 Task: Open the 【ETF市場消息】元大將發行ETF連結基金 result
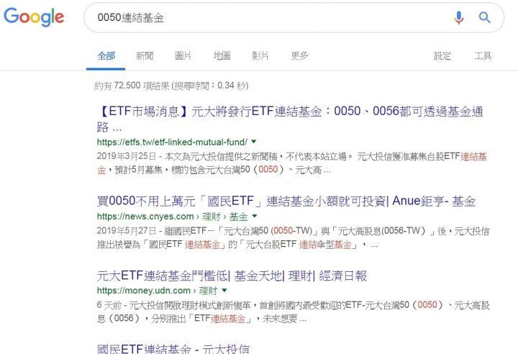click(x=290, y=118)
